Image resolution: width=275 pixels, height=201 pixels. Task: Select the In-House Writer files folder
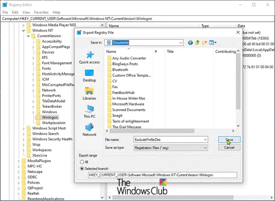click(126, 98)
